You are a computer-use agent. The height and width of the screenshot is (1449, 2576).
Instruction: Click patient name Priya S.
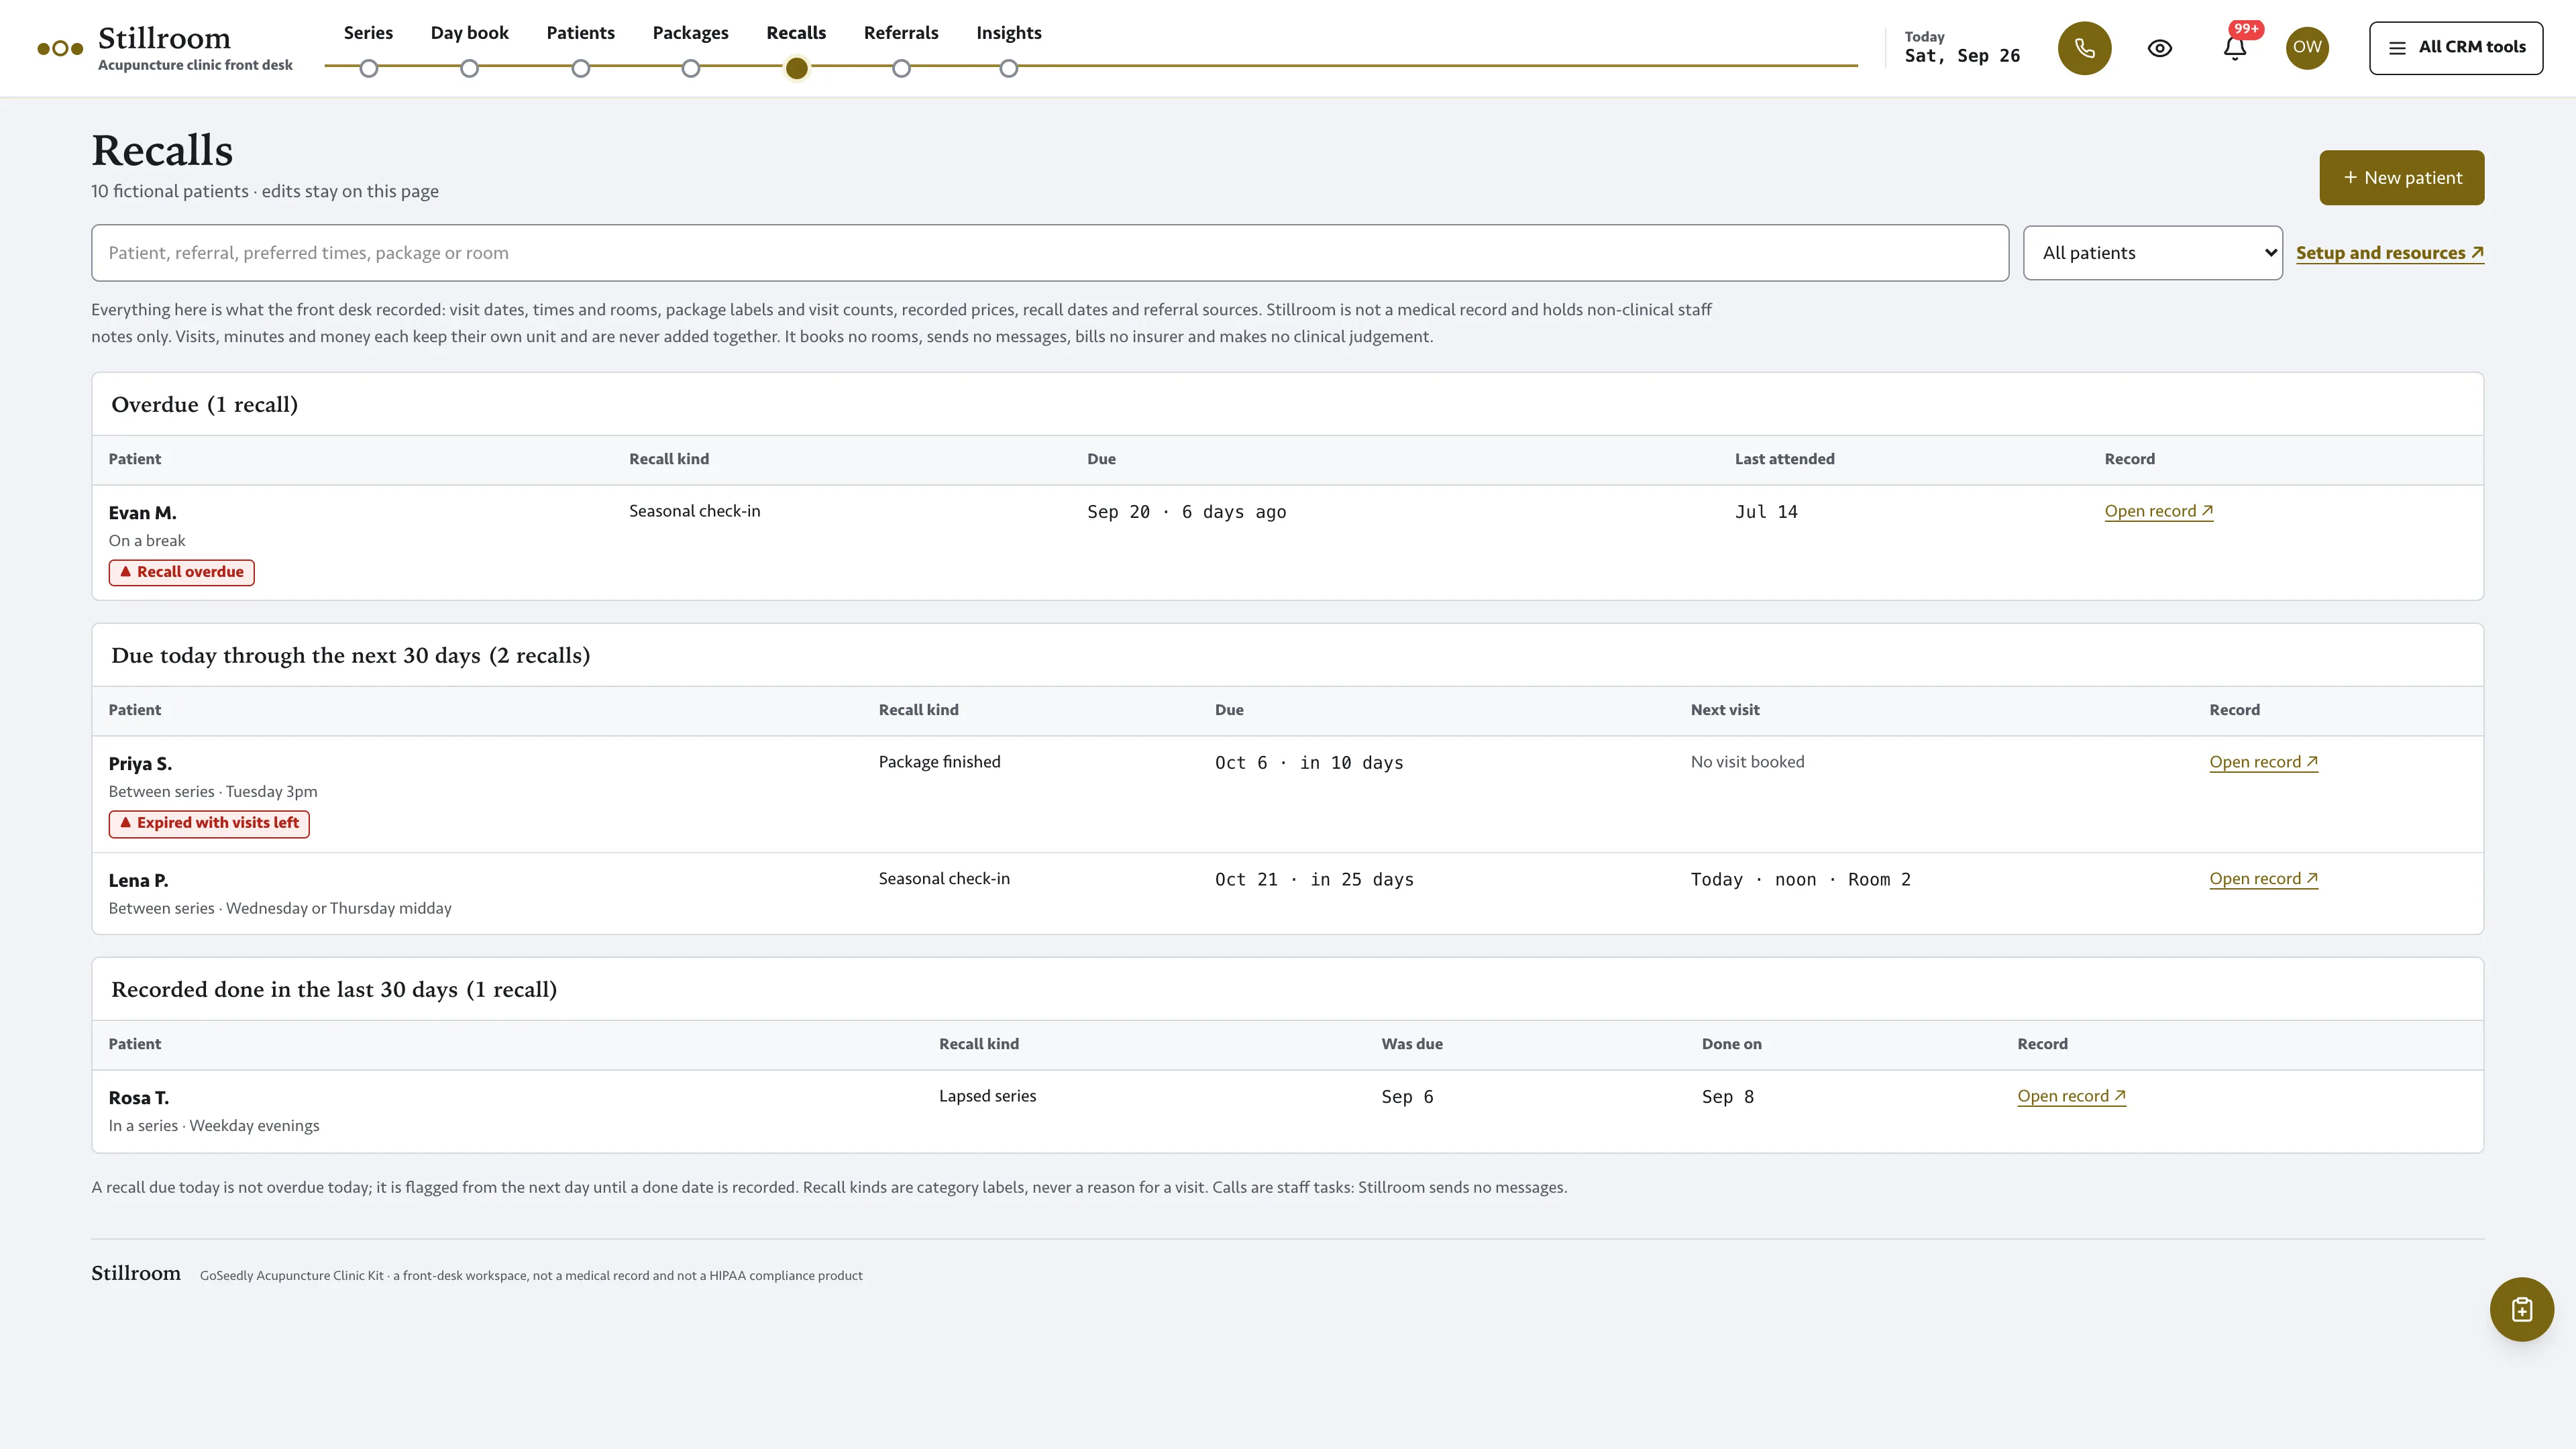(140, 764)
